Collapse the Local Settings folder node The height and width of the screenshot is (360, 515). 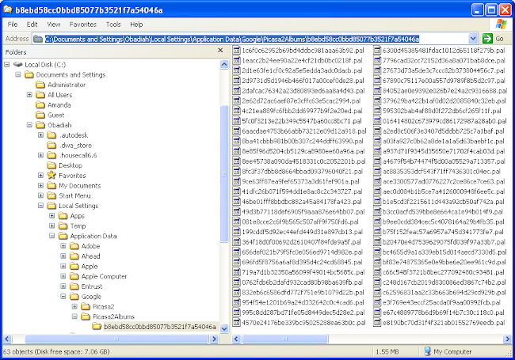tap(40, 206)
